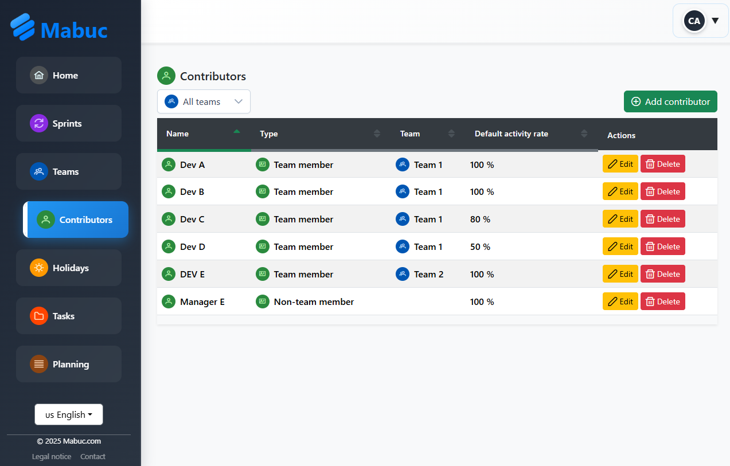Image resolution: width=730 pixels, height=466 pixels.
Task: Open the All teams filter dropdown
Action: (x=204, y=101)
